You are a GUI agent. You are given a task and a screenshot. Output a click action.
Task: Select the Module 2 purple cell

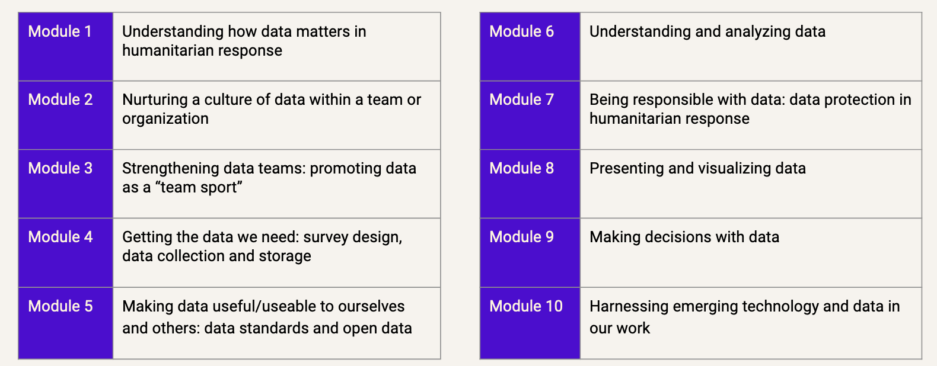pos(60,100)
